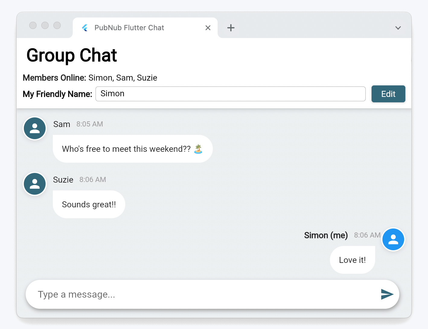Image resolution: width=428 pixels, height=329 pixels.
Task: Click the "Sounds great!!" message bubble
Action: pyautogui.click(x=89, y=204)
